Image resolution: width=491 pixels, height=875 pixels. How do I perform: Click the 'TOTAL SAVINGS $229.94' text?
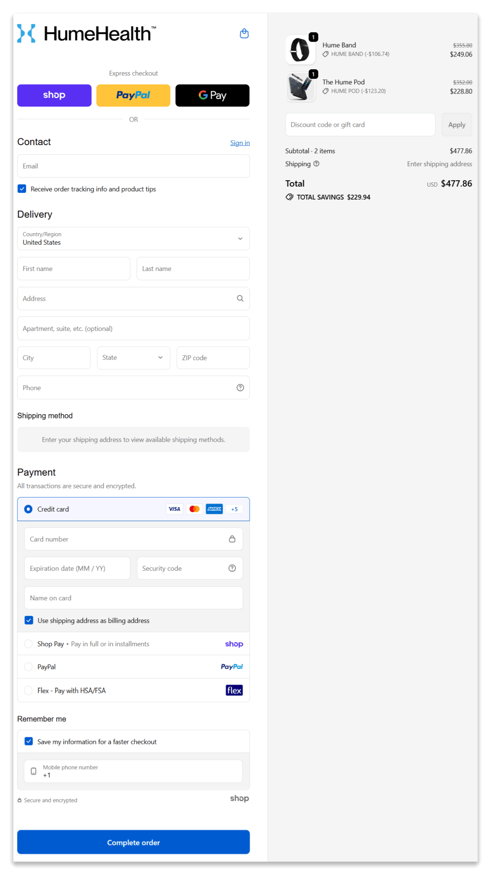(333, 197)
